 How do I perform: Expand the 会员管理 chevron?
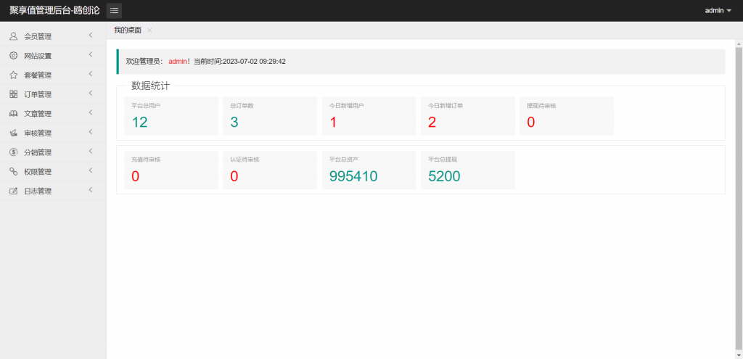click(x=91, y=36)
